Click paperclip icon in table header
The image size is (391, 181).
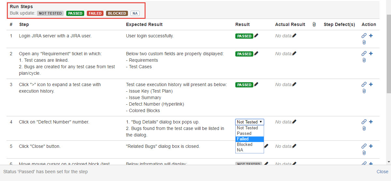(x=314, y=24)
